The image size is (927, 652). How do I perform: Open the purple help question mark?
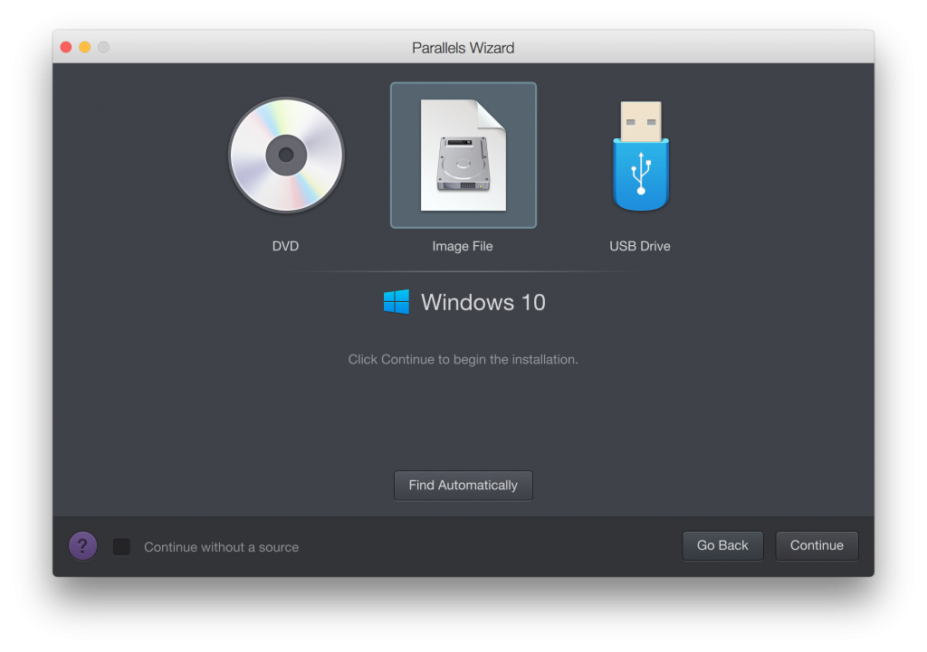click(x=82, y=545)
